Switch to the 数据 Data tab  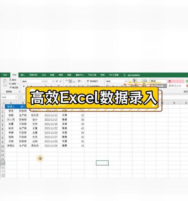52,75
